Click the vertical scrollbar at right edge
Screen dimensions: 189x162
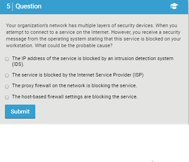(x=189, y=62)
